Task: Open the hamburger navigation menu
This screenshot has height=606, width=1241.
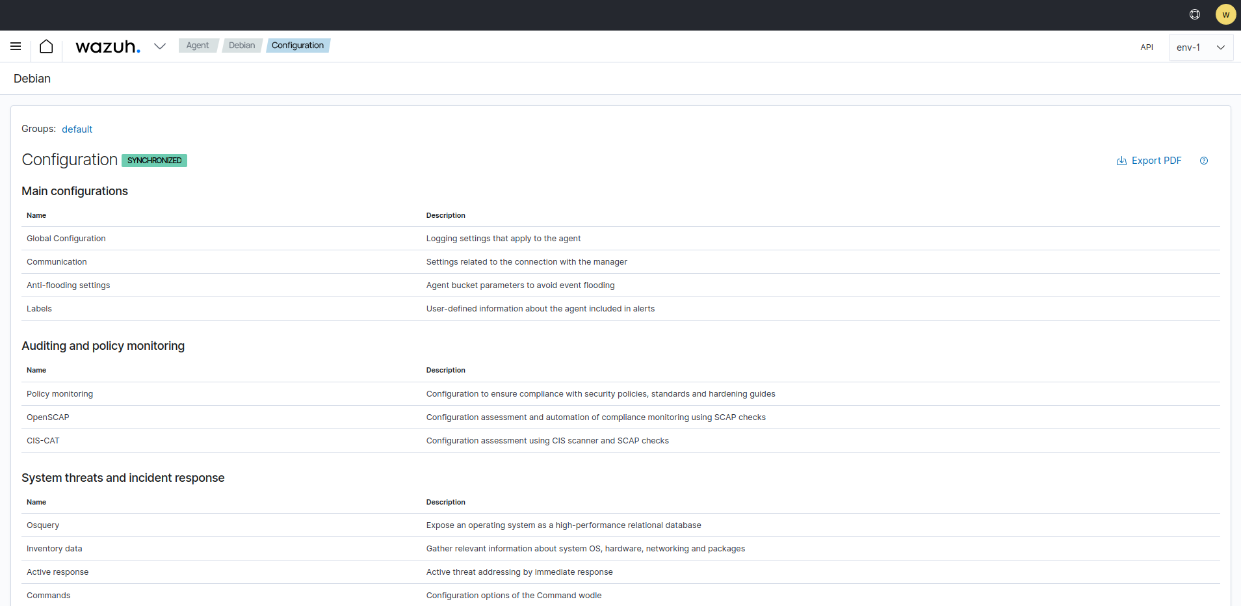Action: click(x=16, y=46)
